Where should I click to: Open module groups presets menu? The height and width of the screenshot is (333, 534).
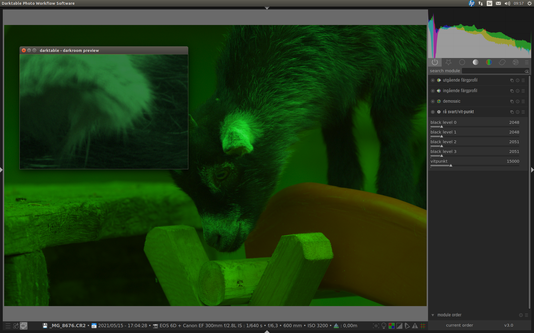(x=527, y=62)
